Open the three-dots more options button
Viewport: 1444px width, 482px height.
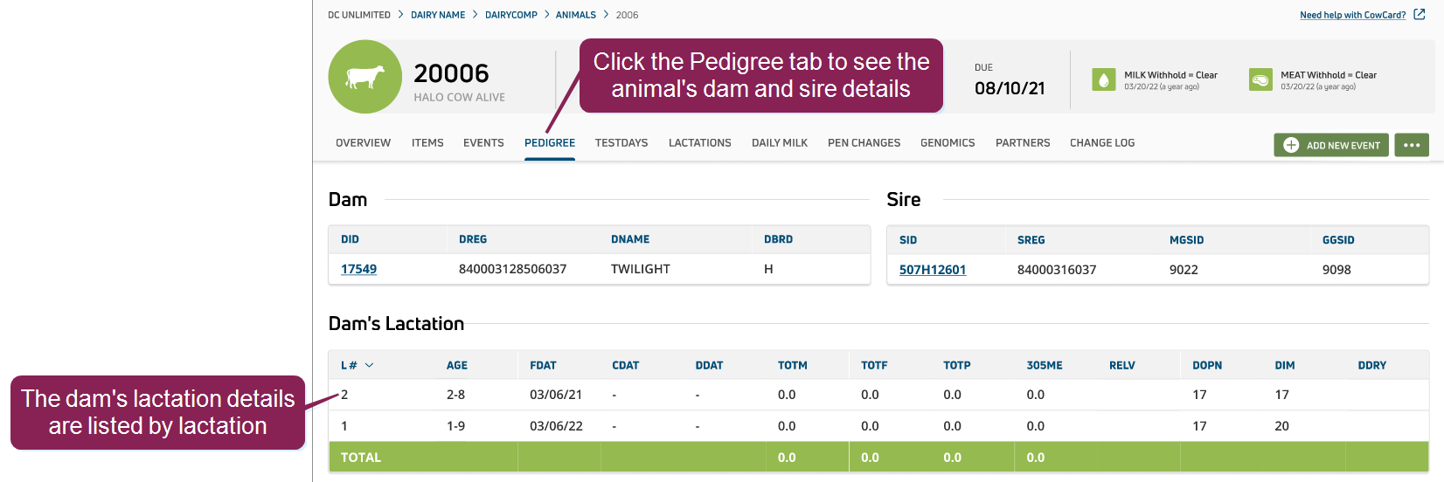[x=1411, y=145]
